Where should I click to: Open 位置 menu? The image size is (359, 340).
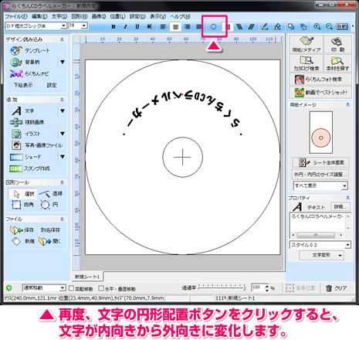pyautogui.click(x=117, y=16)
